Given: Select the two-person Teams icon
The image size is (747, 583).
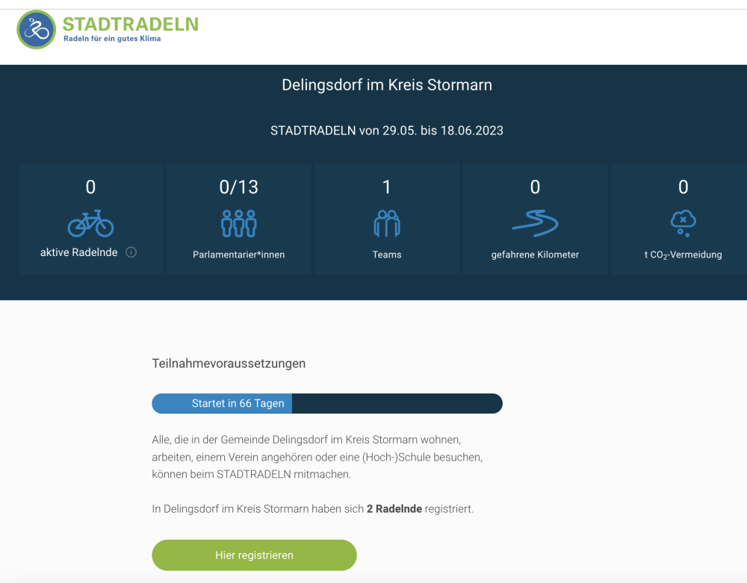Looking at the screenshot, I should [387, 222].
